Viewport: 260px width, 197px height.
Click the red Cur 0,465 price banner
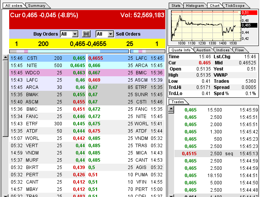[x=87, y=20]
